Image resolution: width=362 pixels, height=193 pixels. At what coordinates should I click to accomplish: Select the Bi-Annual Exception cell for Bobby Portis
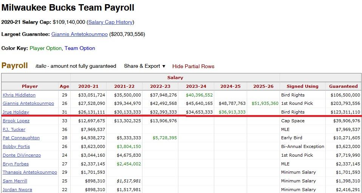tap(302, 146)
